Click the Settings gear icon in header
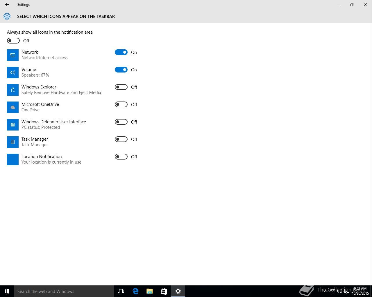The height and width of the screenshot is (297, 372). coord(7,16)
